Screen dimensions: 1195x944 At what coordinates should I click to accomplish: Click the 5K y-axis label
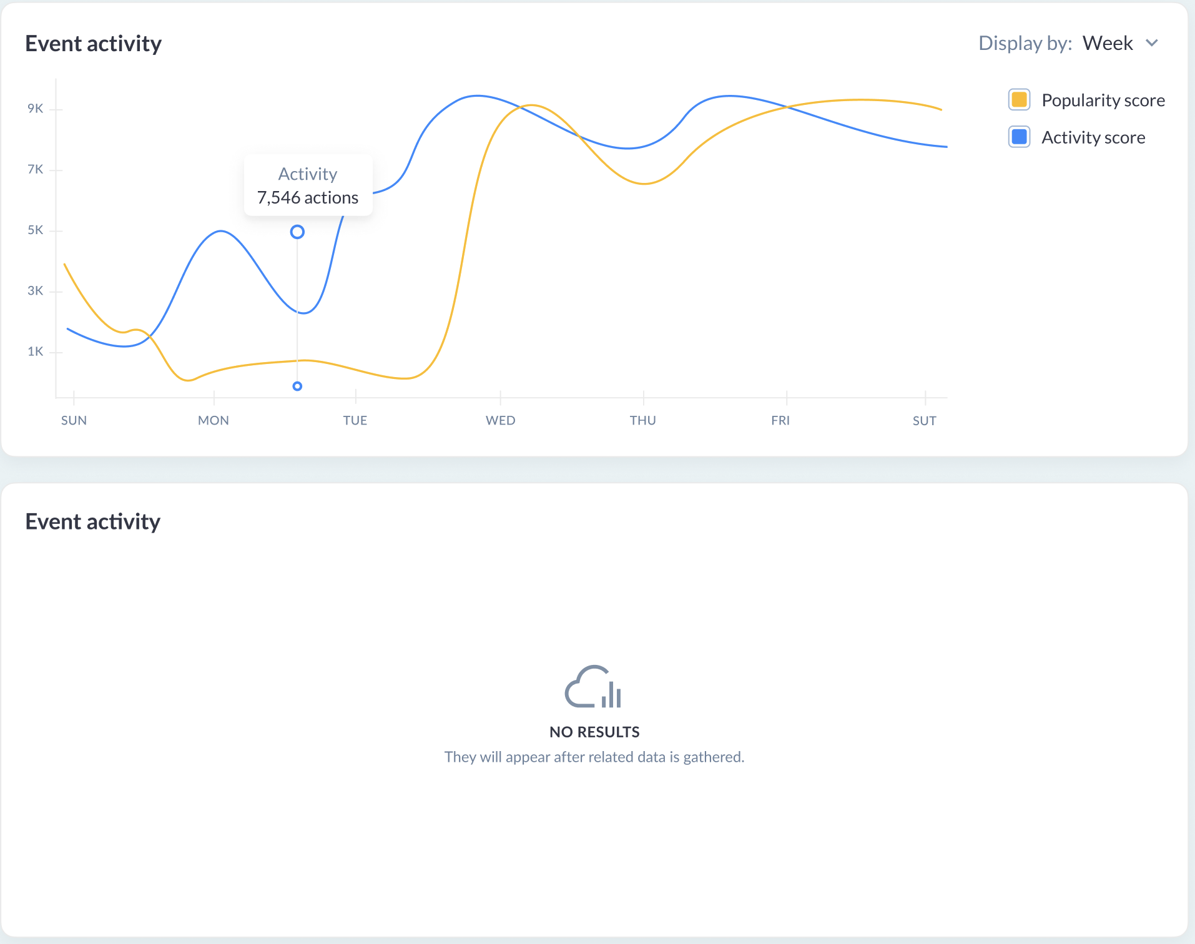(36, 230)
